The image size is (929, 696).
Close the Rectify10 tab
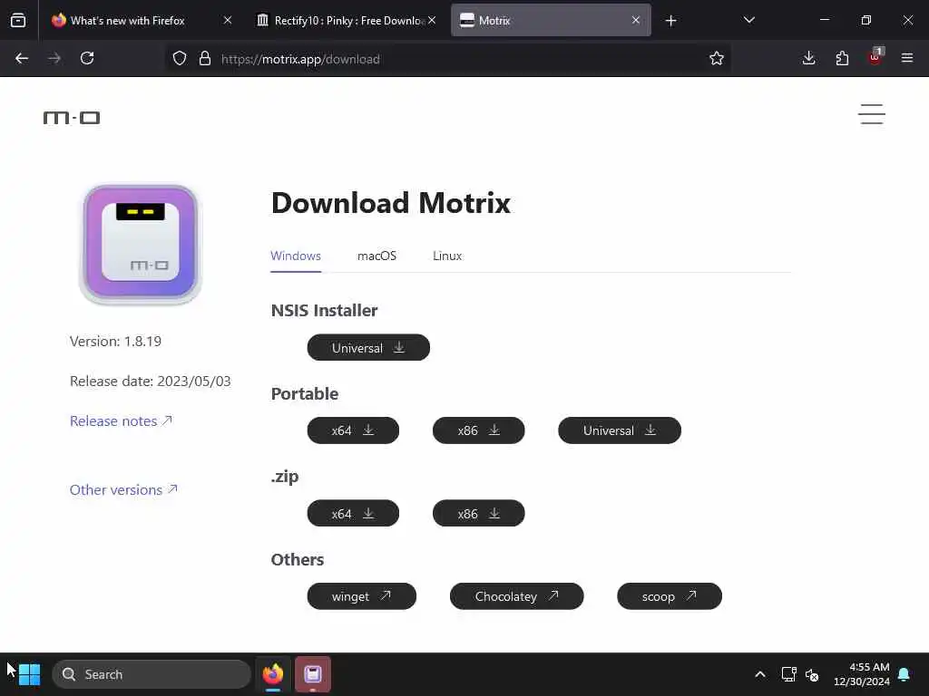click(432, 21)
